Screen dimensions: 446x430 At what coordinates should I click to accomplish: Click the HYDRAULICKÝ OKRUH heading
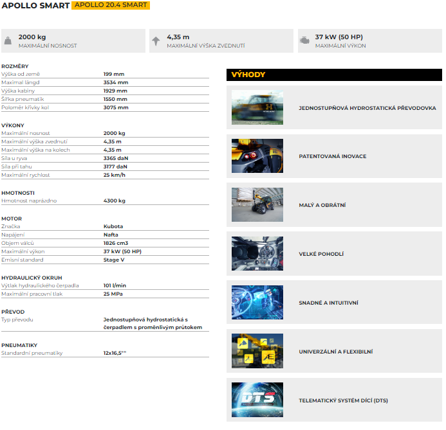pos(32,278)
